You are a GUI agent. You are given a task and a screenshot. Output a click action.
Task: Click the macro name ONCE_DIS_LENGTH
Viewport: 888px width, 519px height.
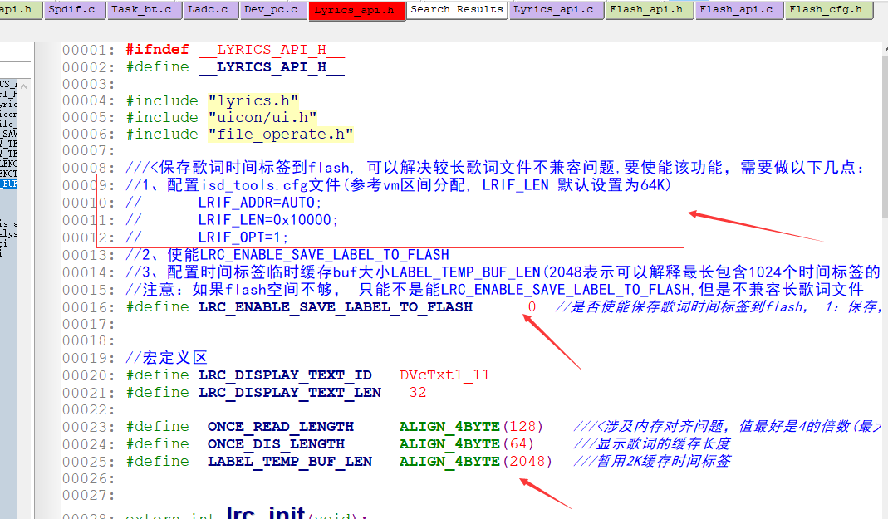point(276,444)
